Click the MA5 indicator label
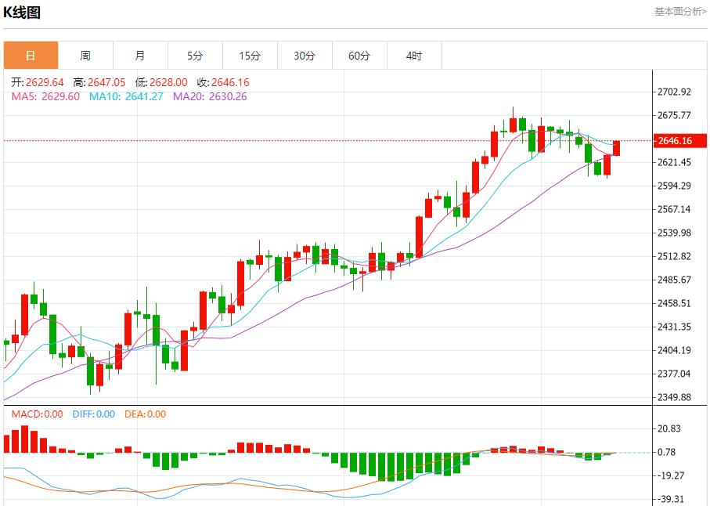The image size is (710, 506). (45, 97)
